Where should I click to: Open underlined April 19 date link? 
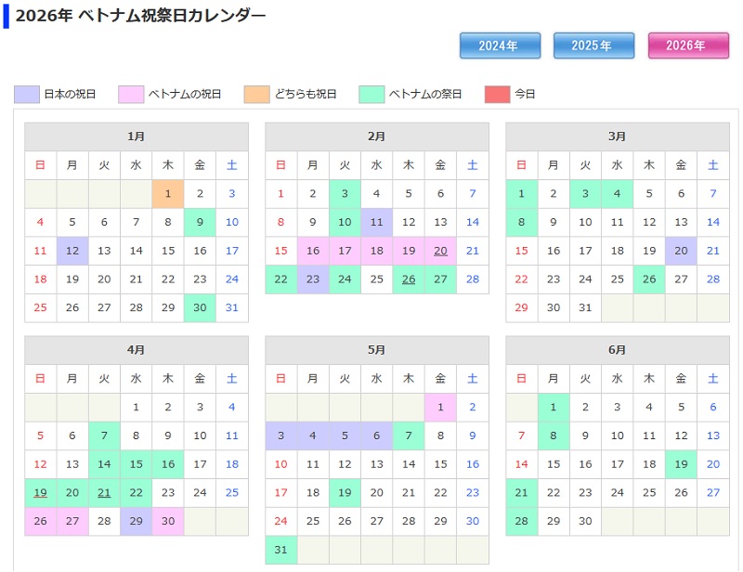click(x=40, y=493)
